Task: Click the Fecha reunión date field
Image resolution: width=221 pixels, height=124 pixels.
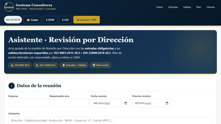Action: click(110, 103)
